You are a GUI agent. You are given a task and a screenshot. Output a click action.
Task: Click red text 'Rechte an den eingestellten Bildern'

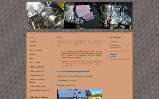click(x=75, y=62)
